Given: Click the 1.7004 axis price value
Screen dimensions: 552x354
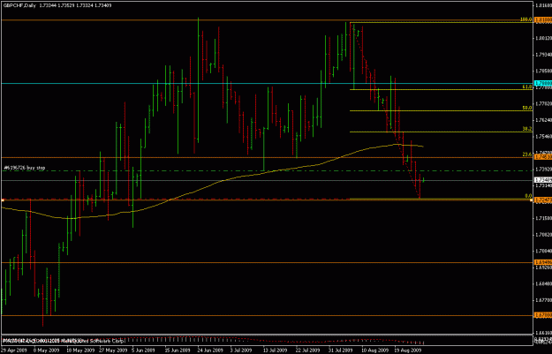Looking at the screenshot, I should (x=543, y=251).
